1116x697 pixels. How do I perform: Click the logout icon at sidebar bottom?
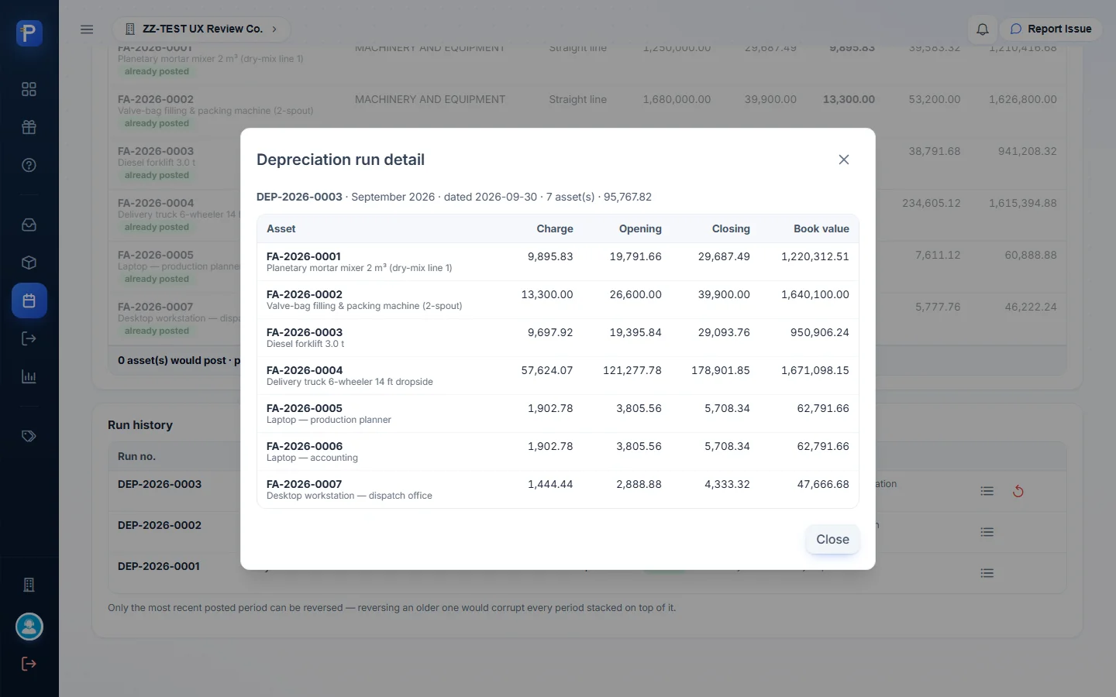pos(29,664)
